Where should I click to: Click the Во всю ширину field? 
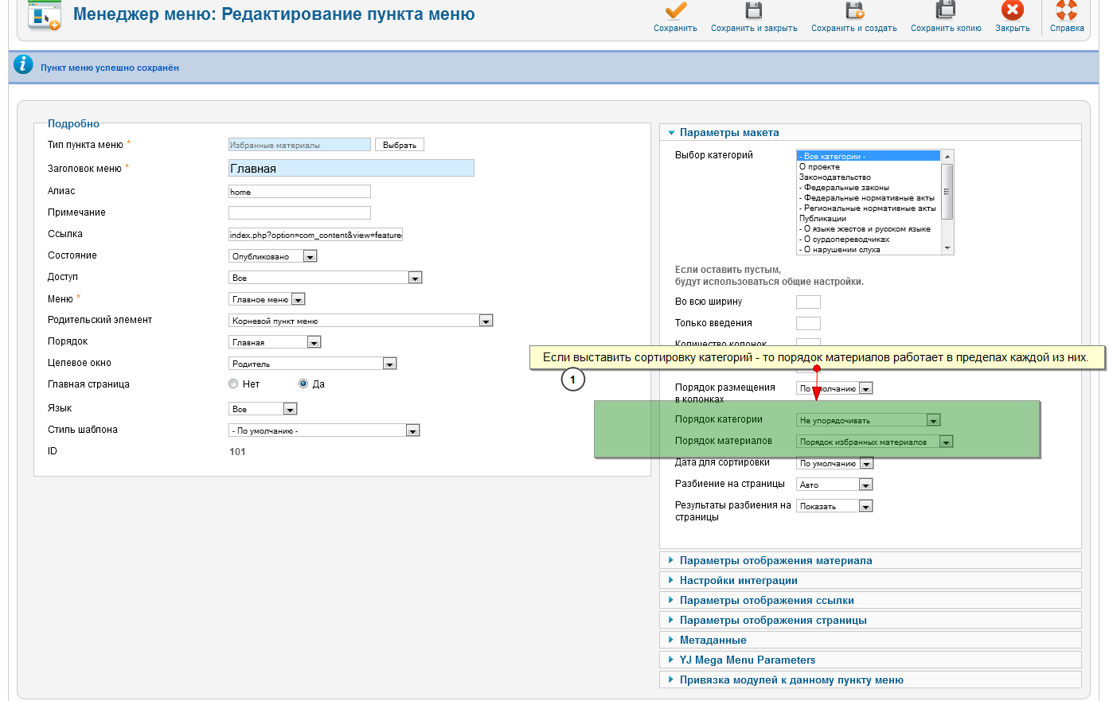pyautogui.click(x=808, y=302)
